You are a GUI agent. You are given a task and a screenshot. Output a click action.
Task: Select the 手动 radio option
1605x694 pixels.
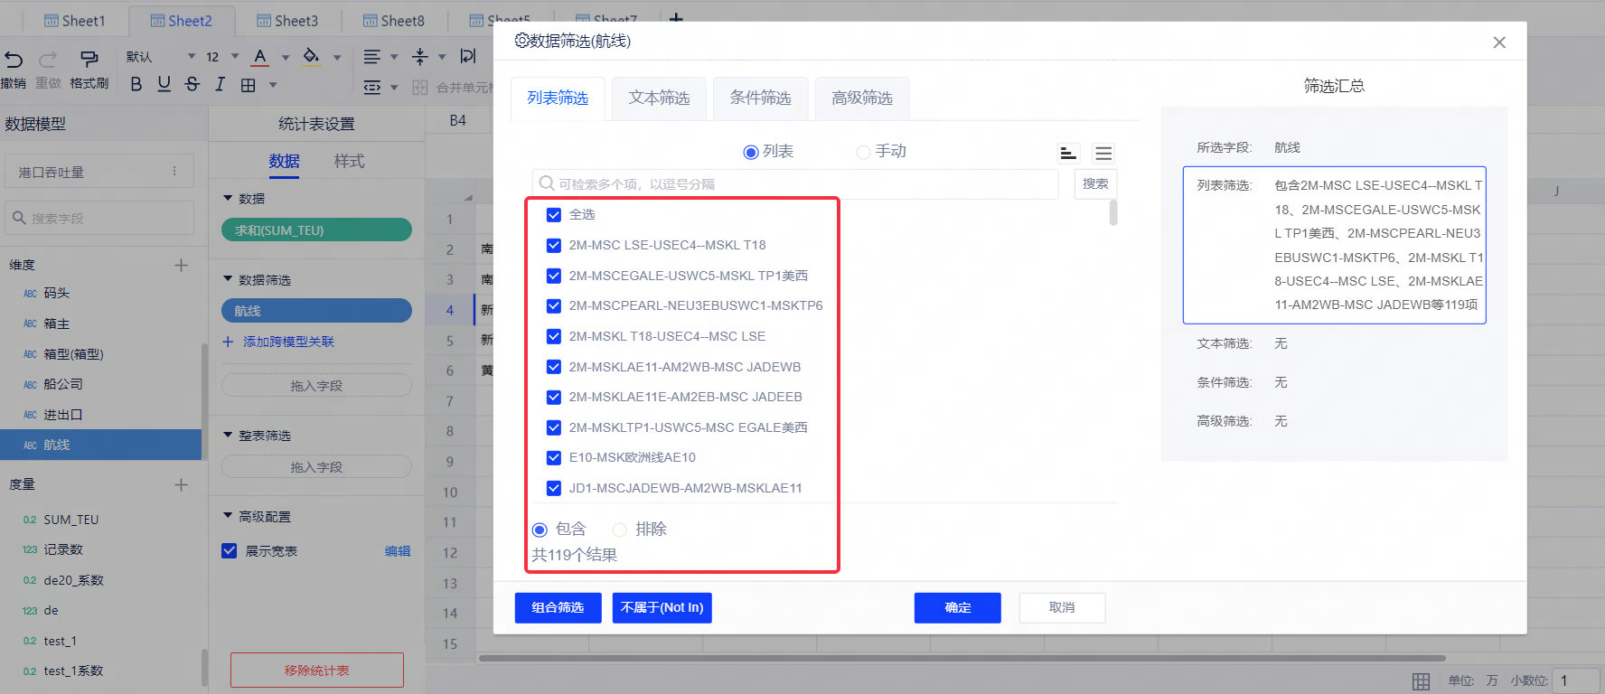(863, 152)
